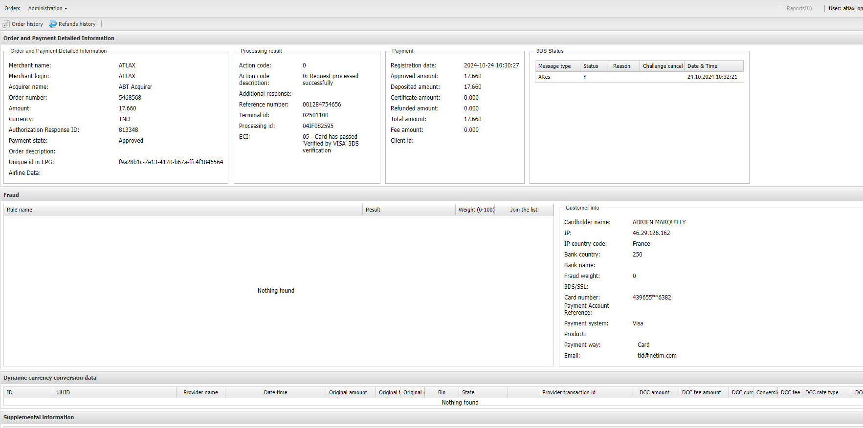Click the UUID column header
The image size is (863, 428).
pos(64,392)
